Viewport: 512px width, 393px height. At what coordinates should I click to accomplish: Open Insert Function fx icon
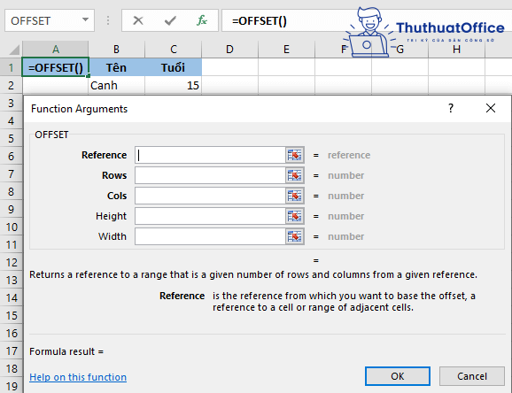point(202,20)
